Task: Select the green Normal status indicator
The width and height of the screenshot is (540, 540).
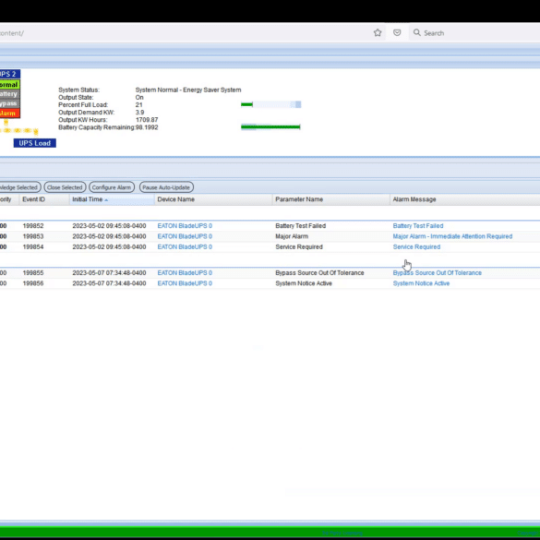Action: click(x=9, y=84)
